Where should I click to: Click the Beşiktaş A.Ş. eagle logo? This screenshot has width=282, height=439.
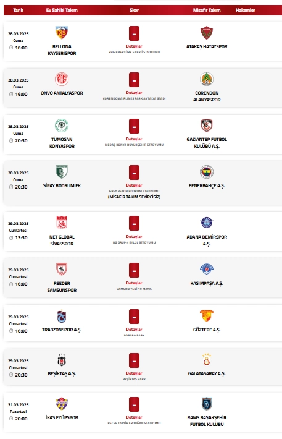[x=62, y=360]
